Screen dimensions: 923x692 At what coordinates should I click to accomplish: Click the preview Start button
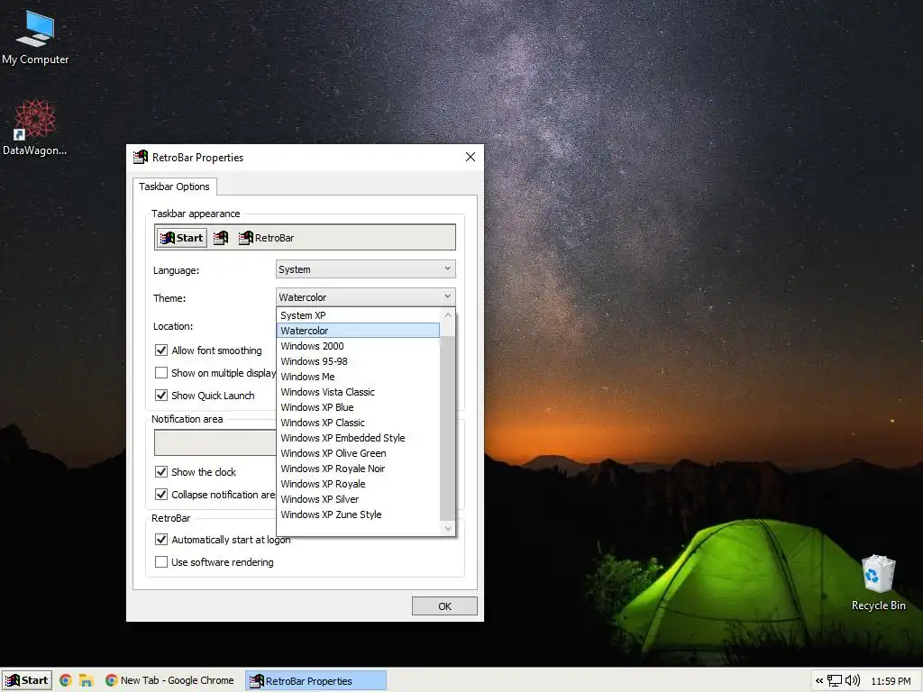click(x=182, y=238)
